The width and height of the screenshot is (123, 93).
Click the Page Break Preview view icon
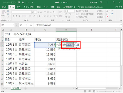pos(94,91)
